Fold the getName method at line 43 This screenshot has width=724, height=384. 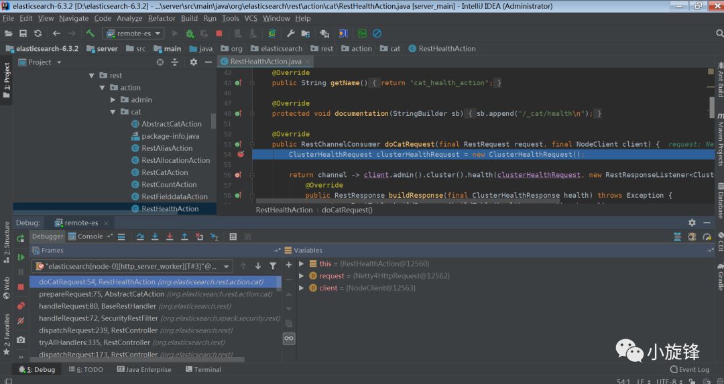click(252, 83)
